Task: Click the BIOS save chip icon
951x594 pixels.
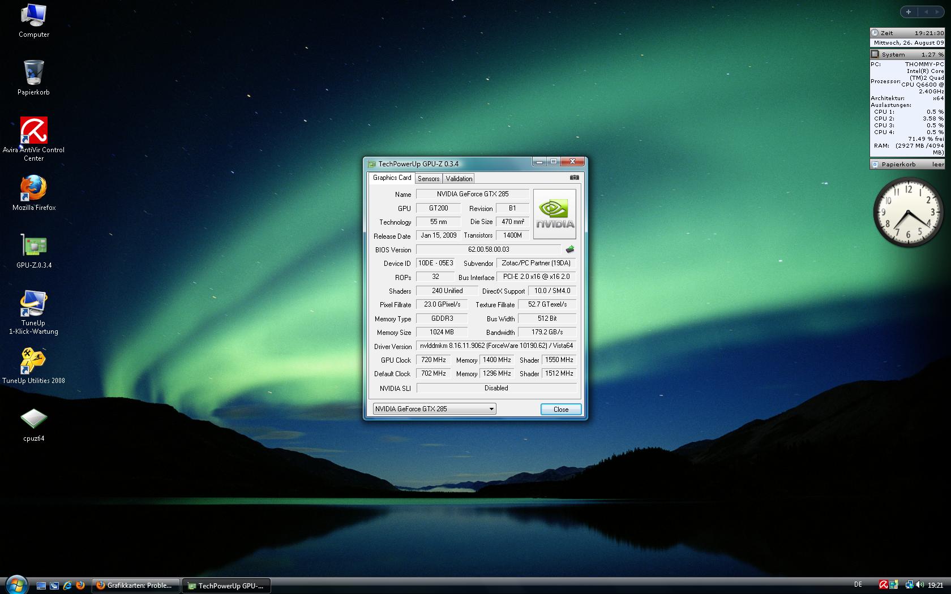Action: pos(569,249)
